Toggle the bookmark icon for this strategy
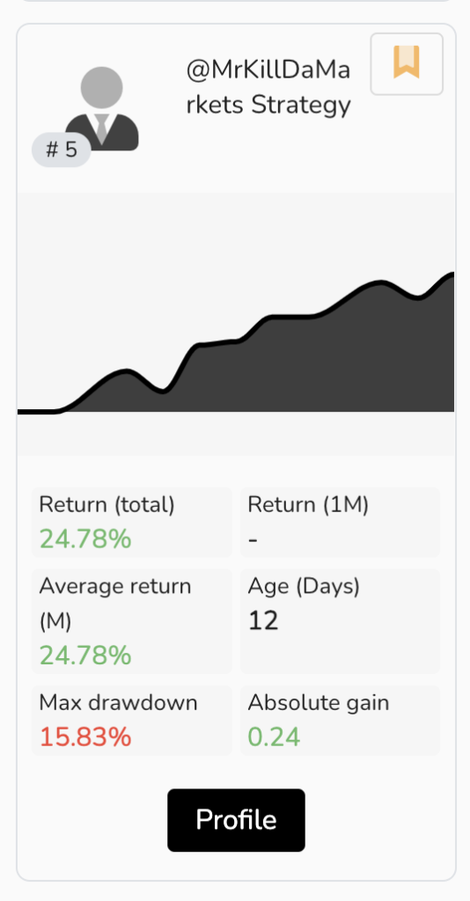 point(407,63)
